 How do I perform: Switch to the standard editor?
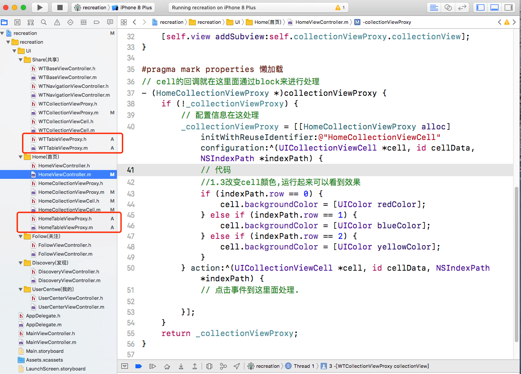[x=434, y=8]
